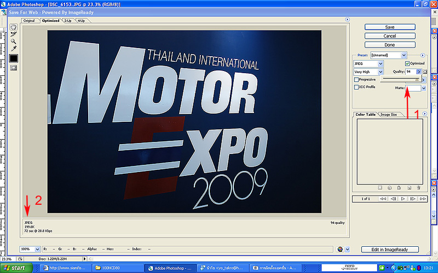Click the play animation button
This screenshot has height=273, width=438.
403,199
